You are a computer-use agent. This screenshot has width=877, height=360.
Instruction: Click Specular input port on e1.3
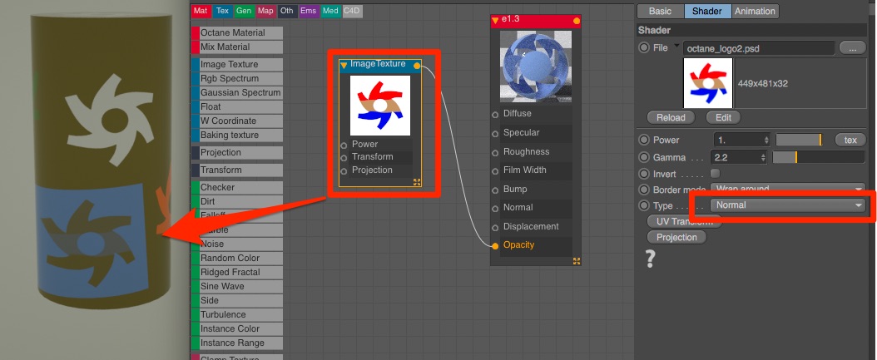coord(495,134)
